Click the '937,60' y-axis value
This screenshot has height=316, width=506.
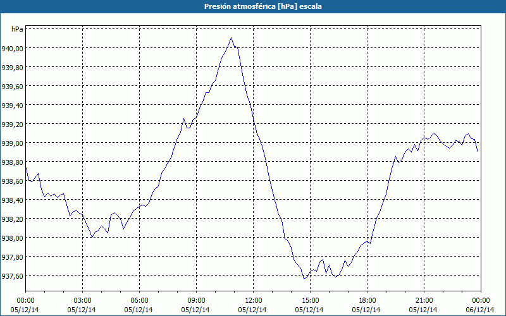pos(12,276)
